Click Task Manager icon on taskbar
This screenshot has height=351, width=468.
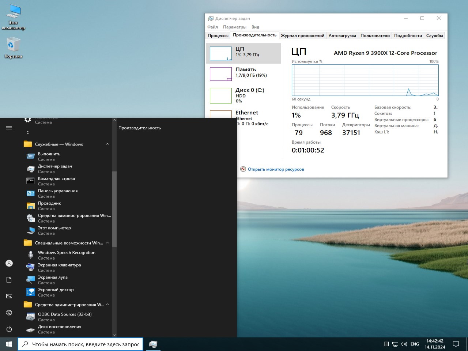pos(153,344)
